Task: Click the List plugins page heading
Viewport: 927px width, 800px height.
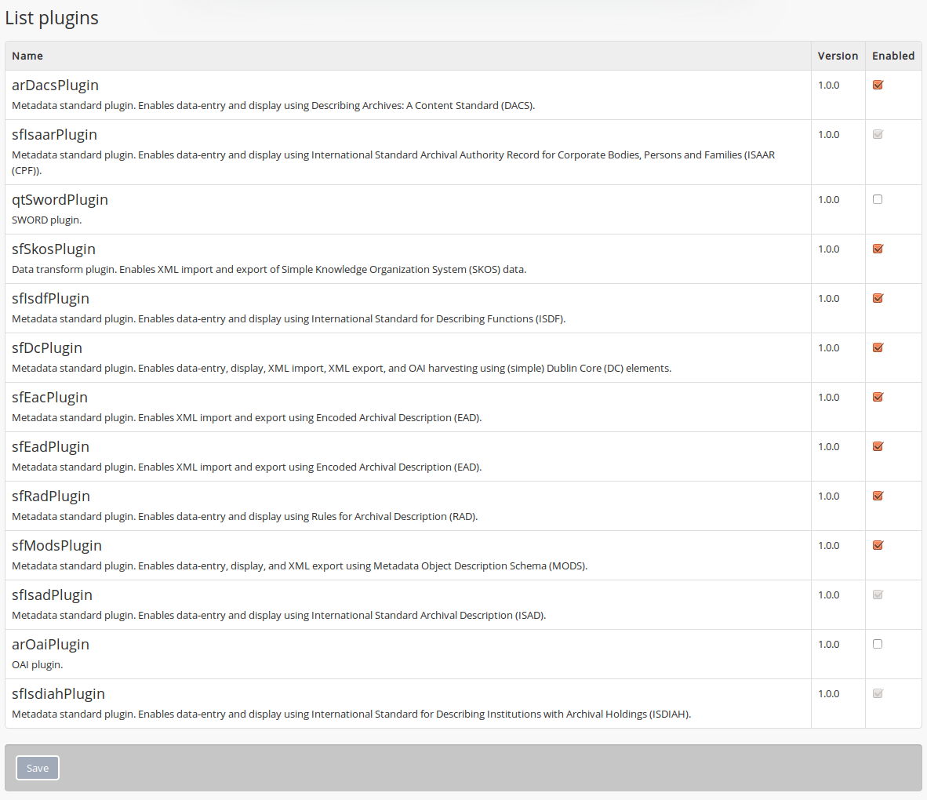Action: 52,18
